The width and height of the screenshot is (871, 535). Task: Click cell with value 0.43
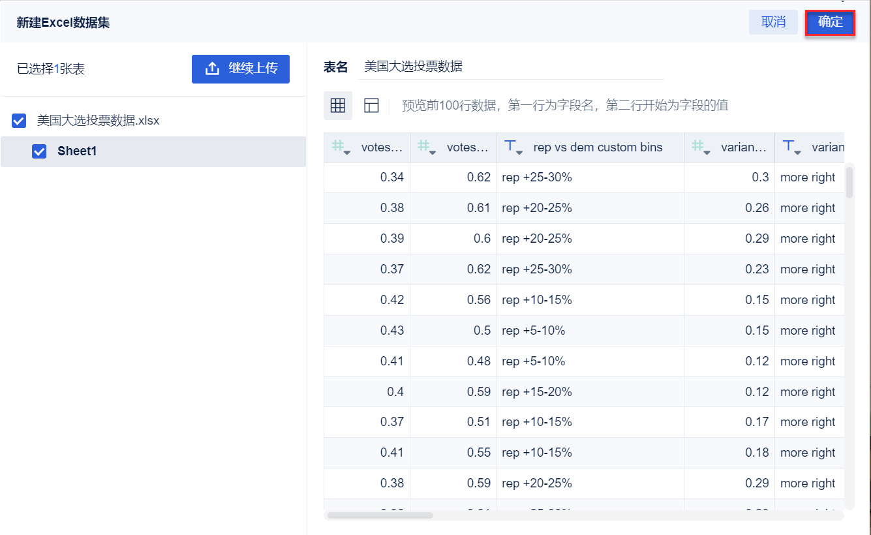pos(391,331)
